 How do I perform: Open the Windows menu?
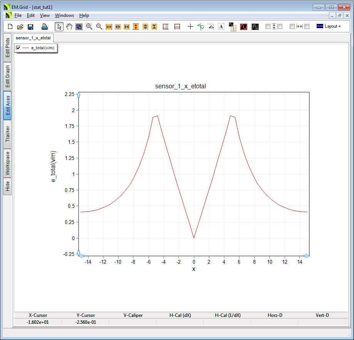[x=64, y=15]
